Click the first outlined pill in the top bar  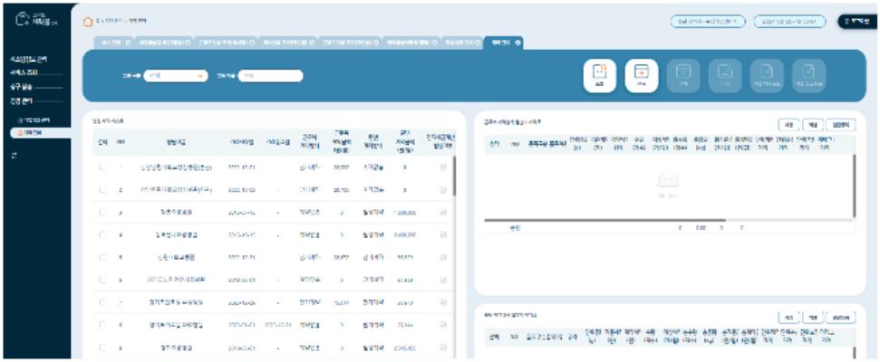pos(708,22)
